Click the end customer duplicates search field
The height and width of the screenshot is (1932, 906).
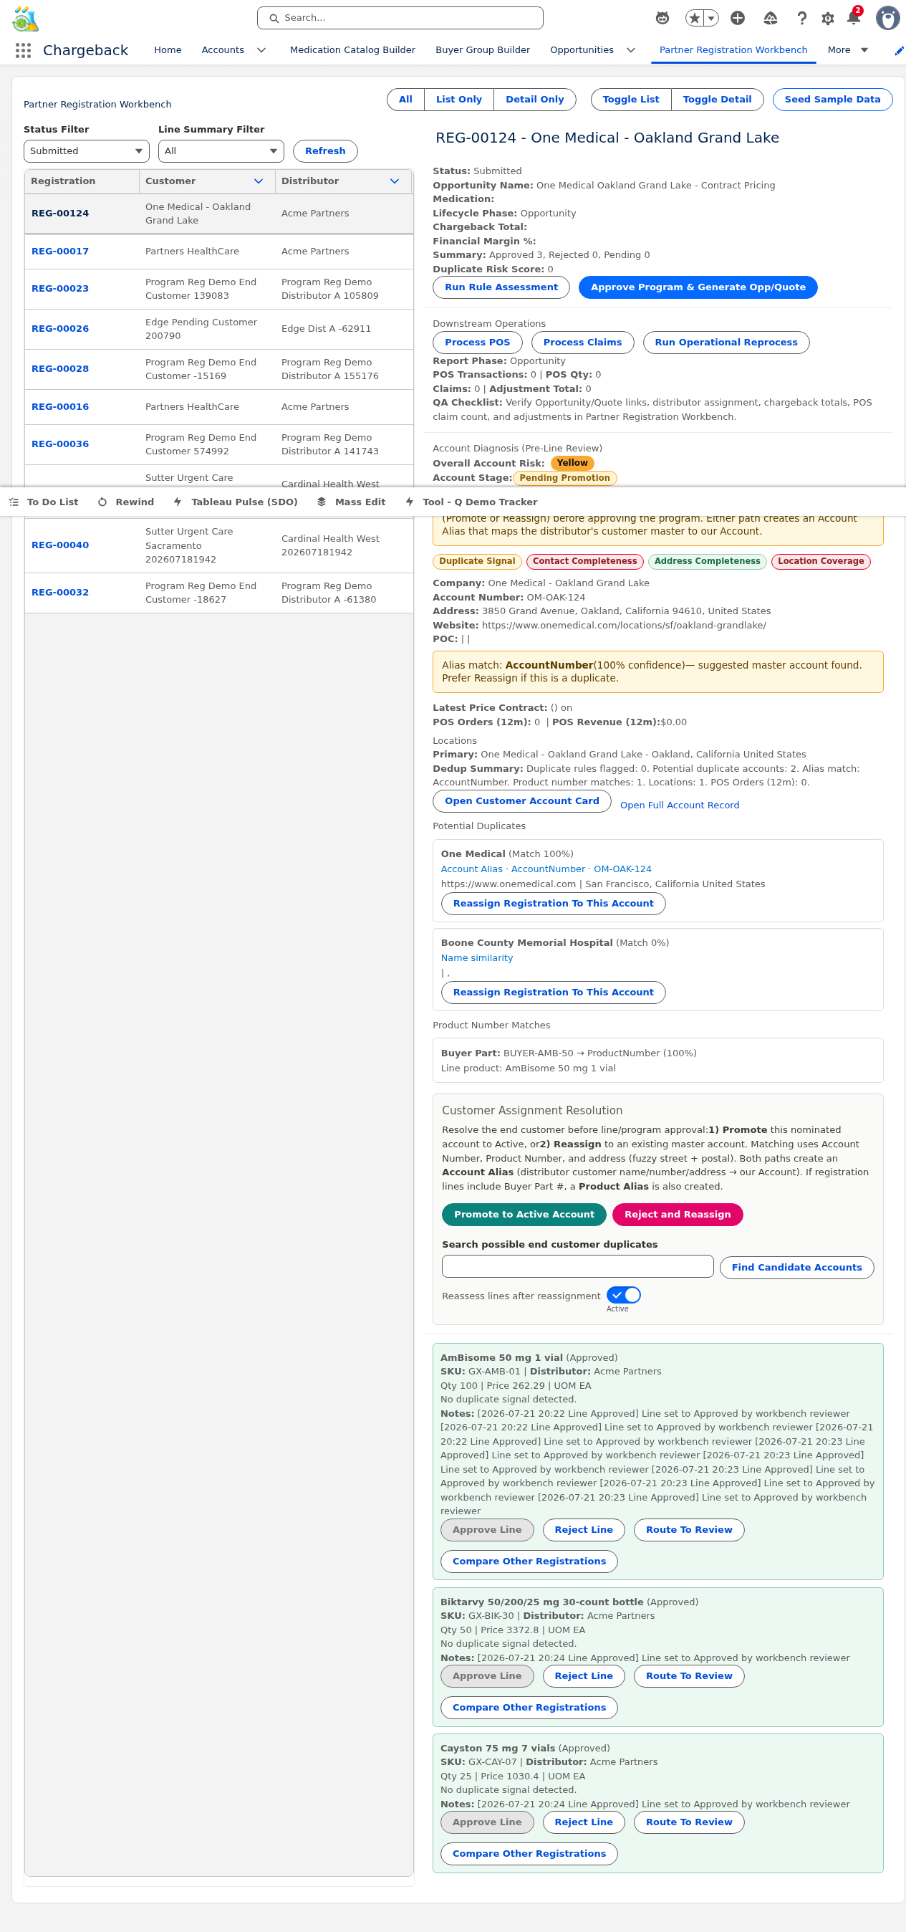point(577,1267)
